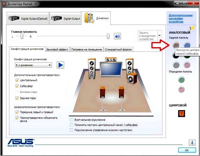This screenshot has height=156, width=200.
Task: Click Задать стандартное устройство button
Action: tap(148, 36)
